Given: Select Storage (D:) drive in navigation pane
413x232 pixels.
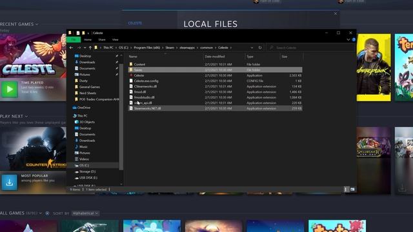Looking at the screenshot, I should 87,171.
